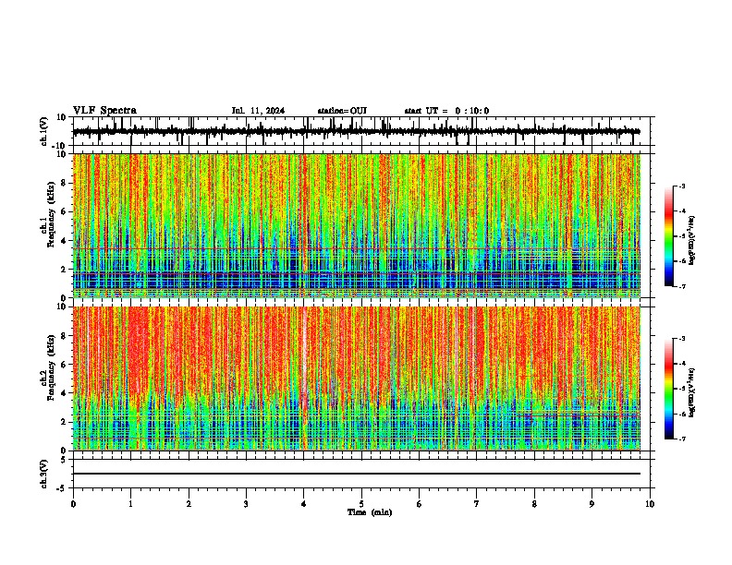The height and width of the screenshot is (565, 732).
Task: Click the time axis tick label '10'
Action: pos(650,504)
